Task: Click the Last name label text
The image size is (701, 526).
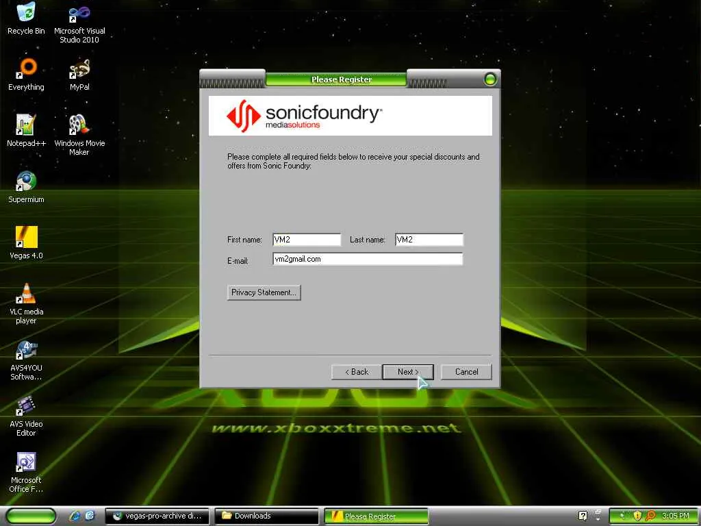Action: pos(367,240)
